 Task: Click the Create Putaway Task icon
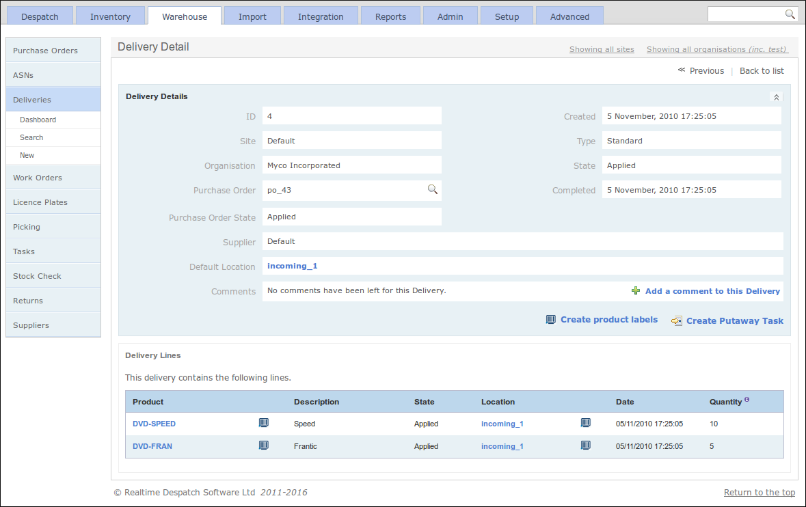(x=677, y=321)
